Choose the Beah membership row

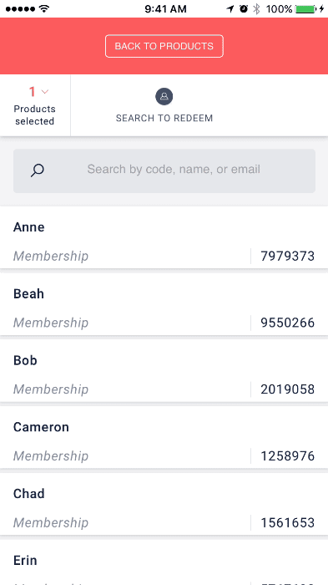point(164,303)
